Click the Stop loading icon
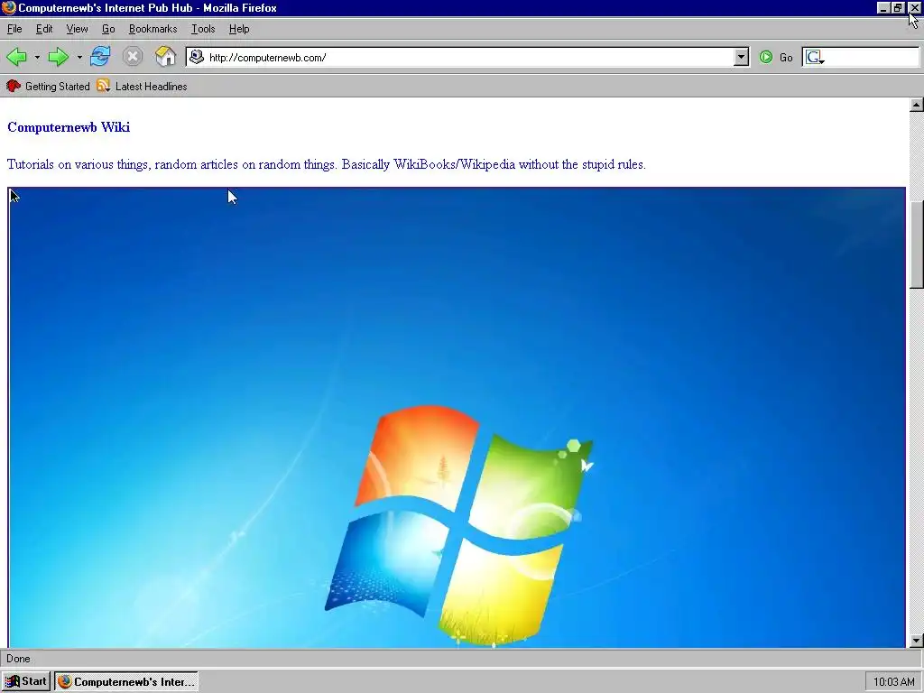 [x=133, y=57]
